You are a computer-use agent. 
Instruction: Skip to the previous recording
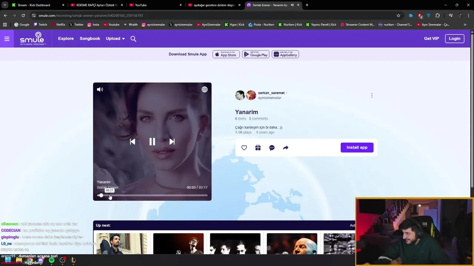(x=133, y=141)
